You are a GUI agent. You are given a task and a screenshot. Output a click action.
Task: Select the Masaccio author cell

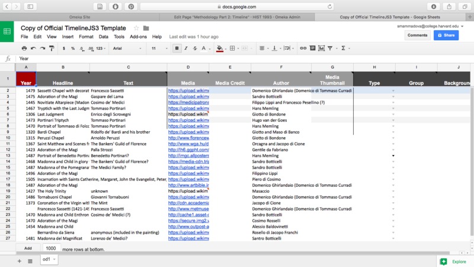(281, 191)
